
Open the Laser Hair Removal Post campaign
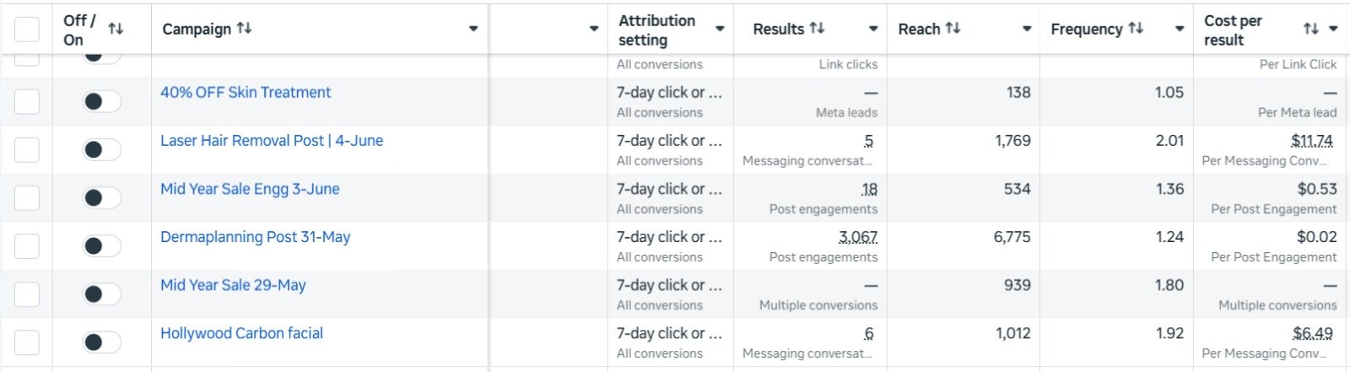tap(272, 141)
